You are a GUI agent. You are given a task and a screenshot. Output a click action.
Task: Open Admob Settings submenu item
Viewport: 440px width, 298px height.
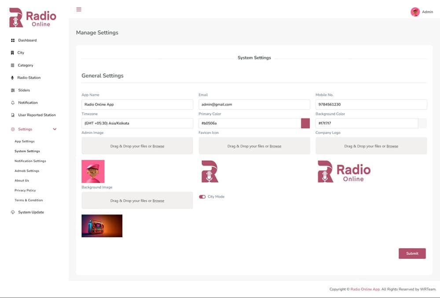click(27, 171)
